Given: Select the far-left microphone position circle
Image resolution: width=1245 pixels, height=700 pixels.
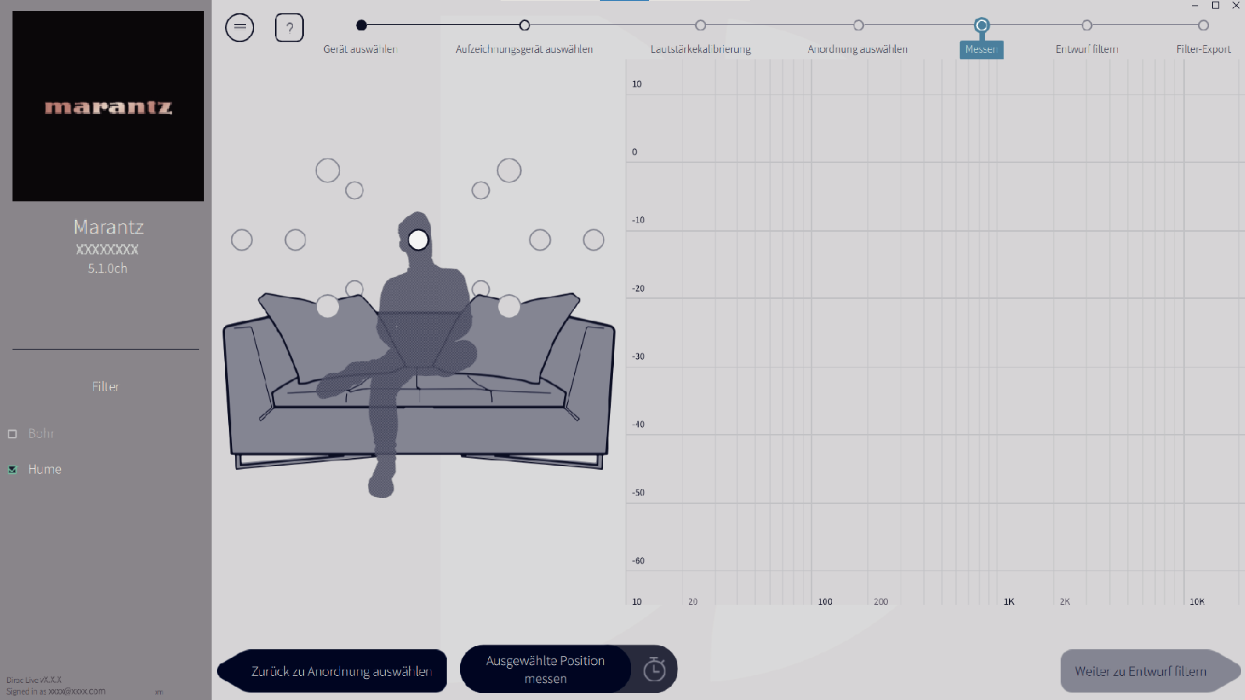Looking at the screenshot, I should [242, 240].
